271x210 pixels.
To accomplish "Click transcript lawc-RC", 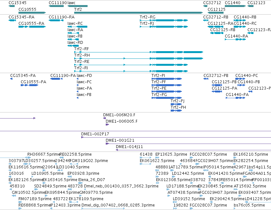I will (x=77, y=27).
